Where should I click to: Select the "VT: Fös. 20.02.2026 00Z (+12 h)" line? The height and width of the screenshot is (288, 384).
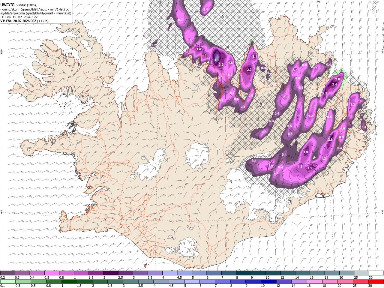click(25, 21)
